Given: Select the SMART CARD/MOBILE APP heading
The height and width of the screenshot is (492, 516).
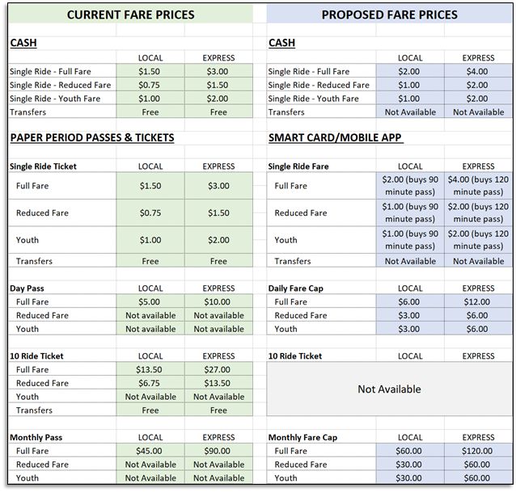Looking at the screenshot, I should (x=336, y=137).
